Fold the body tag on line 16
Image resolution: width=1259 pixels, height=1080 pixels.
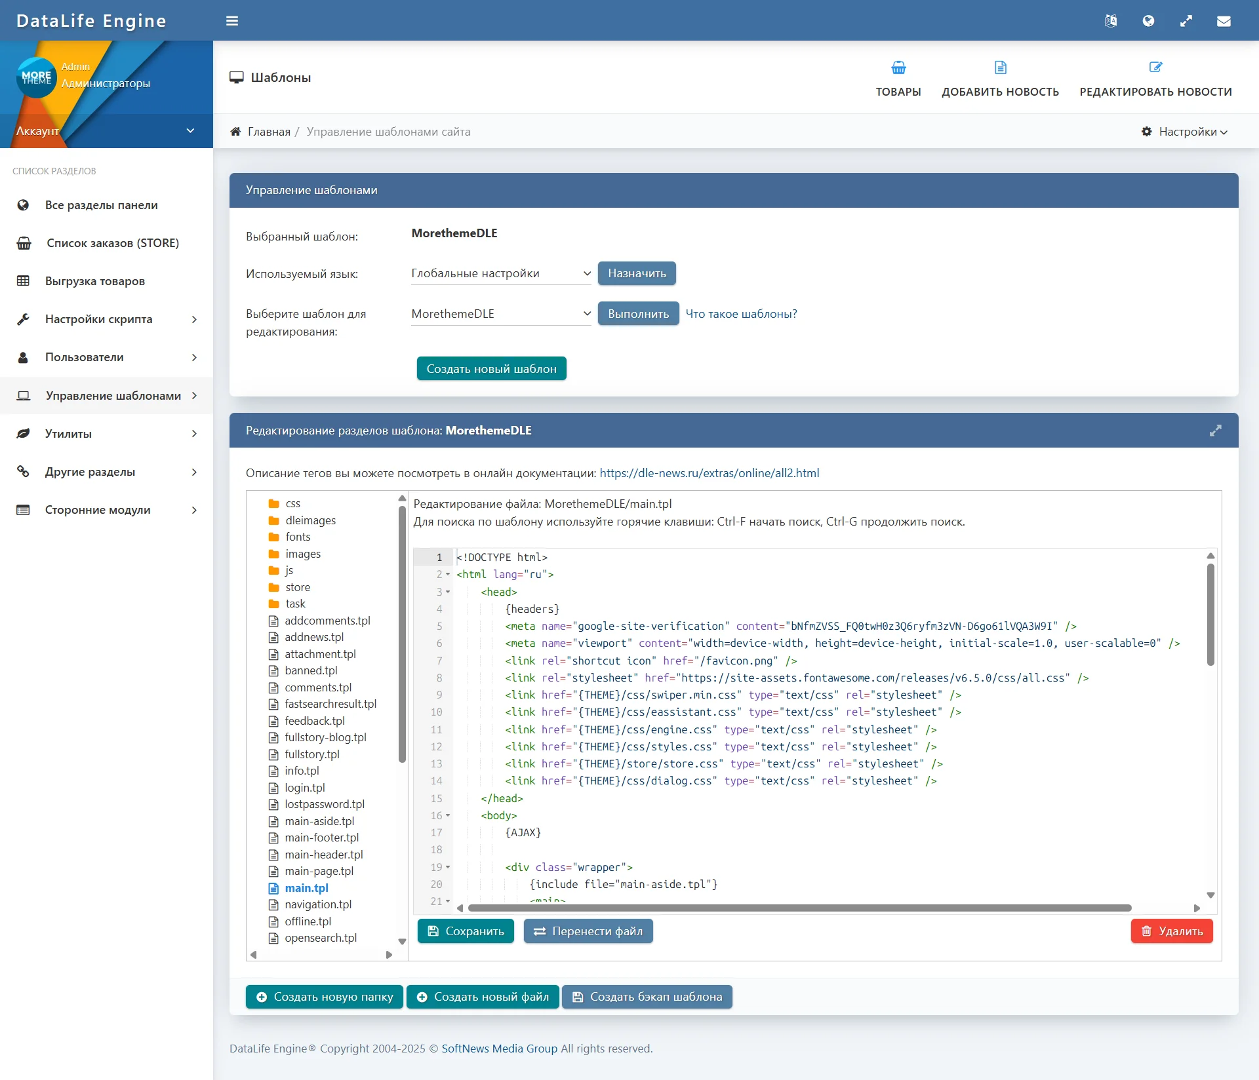(448, 815)
